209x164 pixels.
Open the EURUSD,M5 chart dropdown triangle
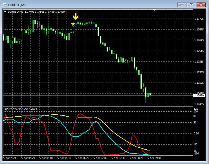click(x=5, y=12)
